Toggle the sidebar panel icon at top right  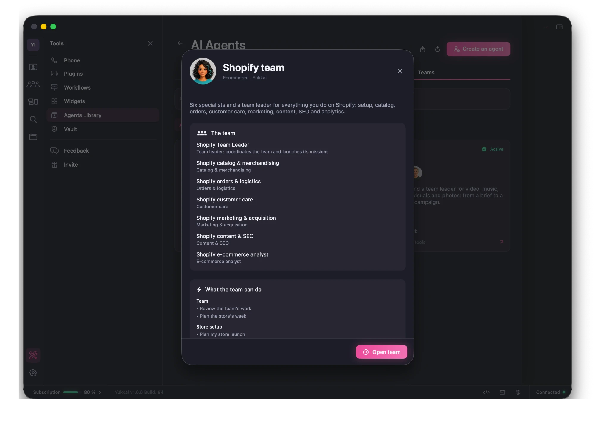point(559,27)
